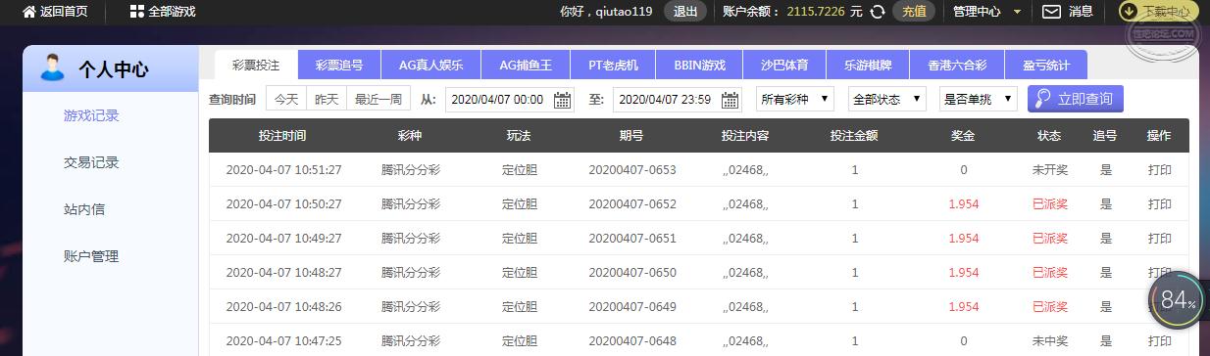This screenshot has height=356, width=1210.
Task: Open the start date calendar icon
Action: tap(563, 100)
